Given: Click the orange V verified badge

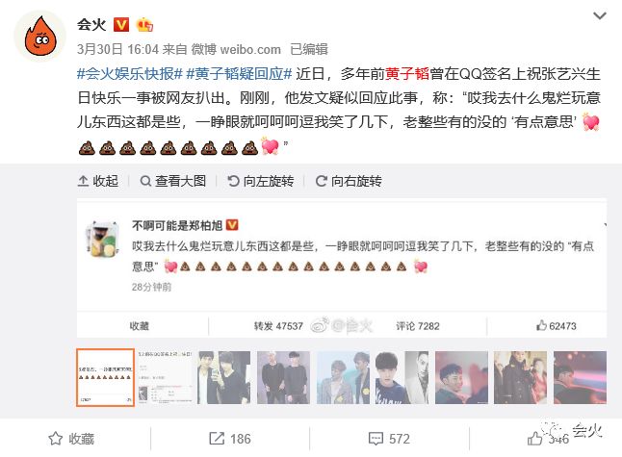Looking at the screenshot, I should coord(121,25).
